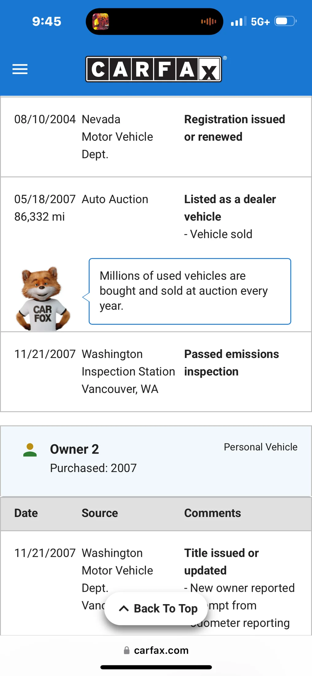
Task: Tap the lock icon beside carfax.com
Action: [126, 650]
